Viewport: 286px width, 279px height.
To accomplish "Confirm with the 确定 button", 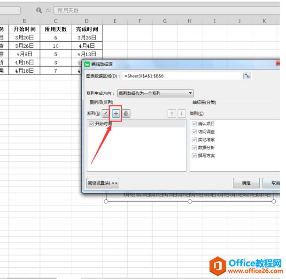I will point(246,183).
